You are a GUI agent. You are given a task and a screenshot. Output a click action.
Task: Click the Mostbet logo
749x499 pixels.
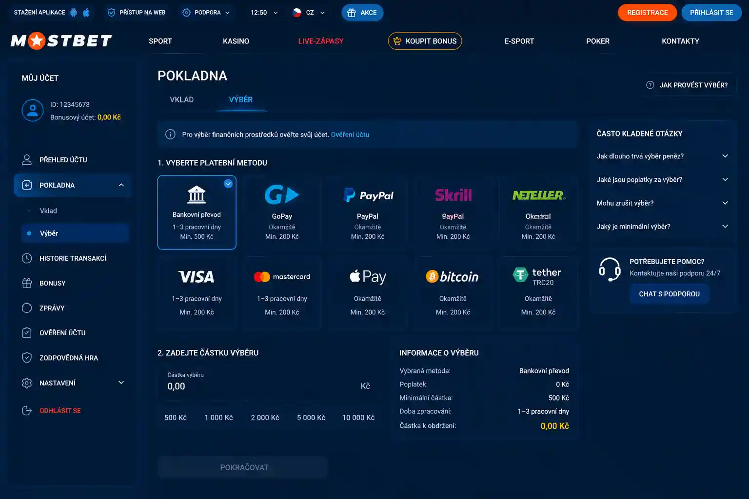tap(61, 41)
